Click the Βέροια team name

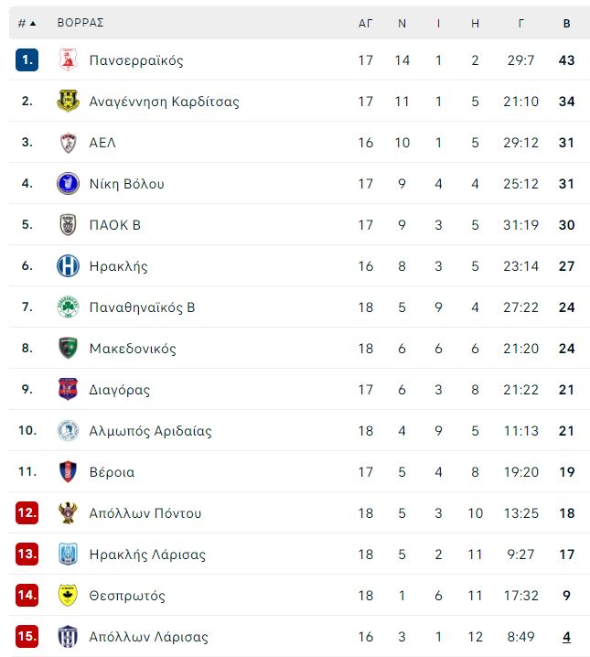point(112,472)
